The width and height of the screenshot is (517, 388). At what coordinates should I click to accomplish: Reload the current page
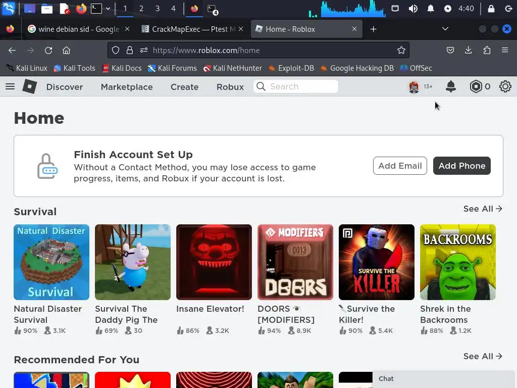48,50
